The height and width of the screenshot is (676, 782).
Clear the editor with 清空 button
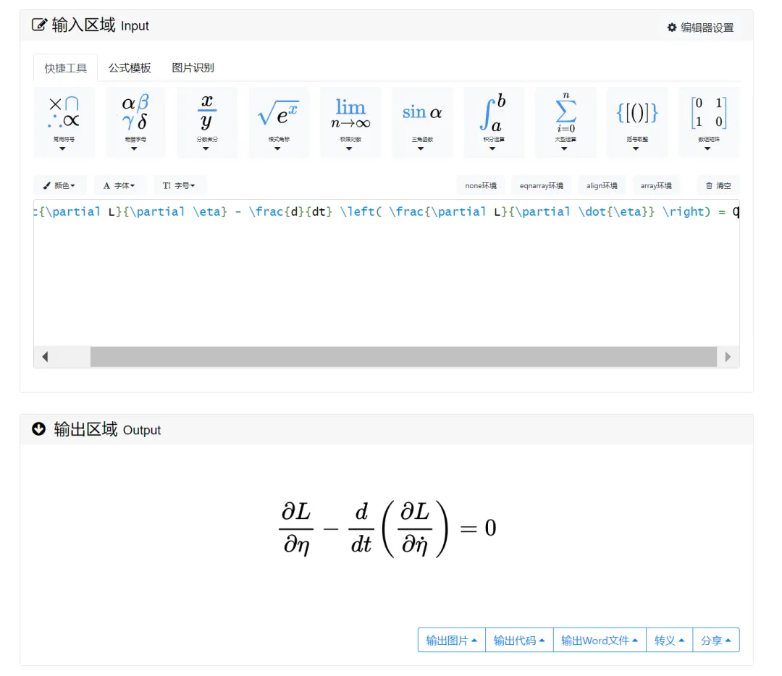(718, 185)
